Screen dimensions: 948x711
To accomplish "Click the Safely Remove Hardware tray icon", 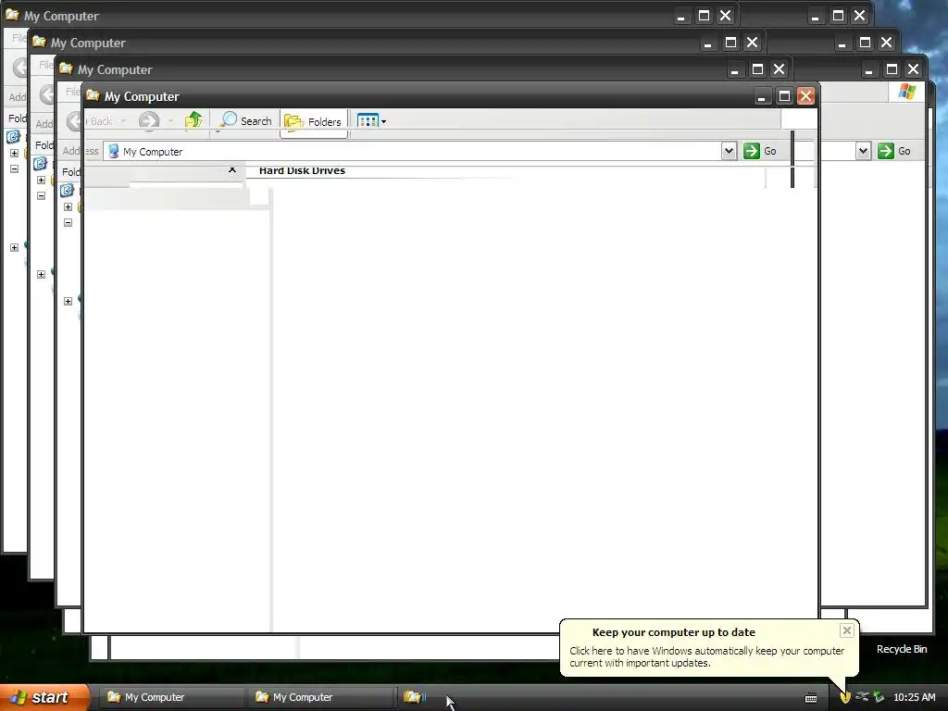I will tap(879, 697).
